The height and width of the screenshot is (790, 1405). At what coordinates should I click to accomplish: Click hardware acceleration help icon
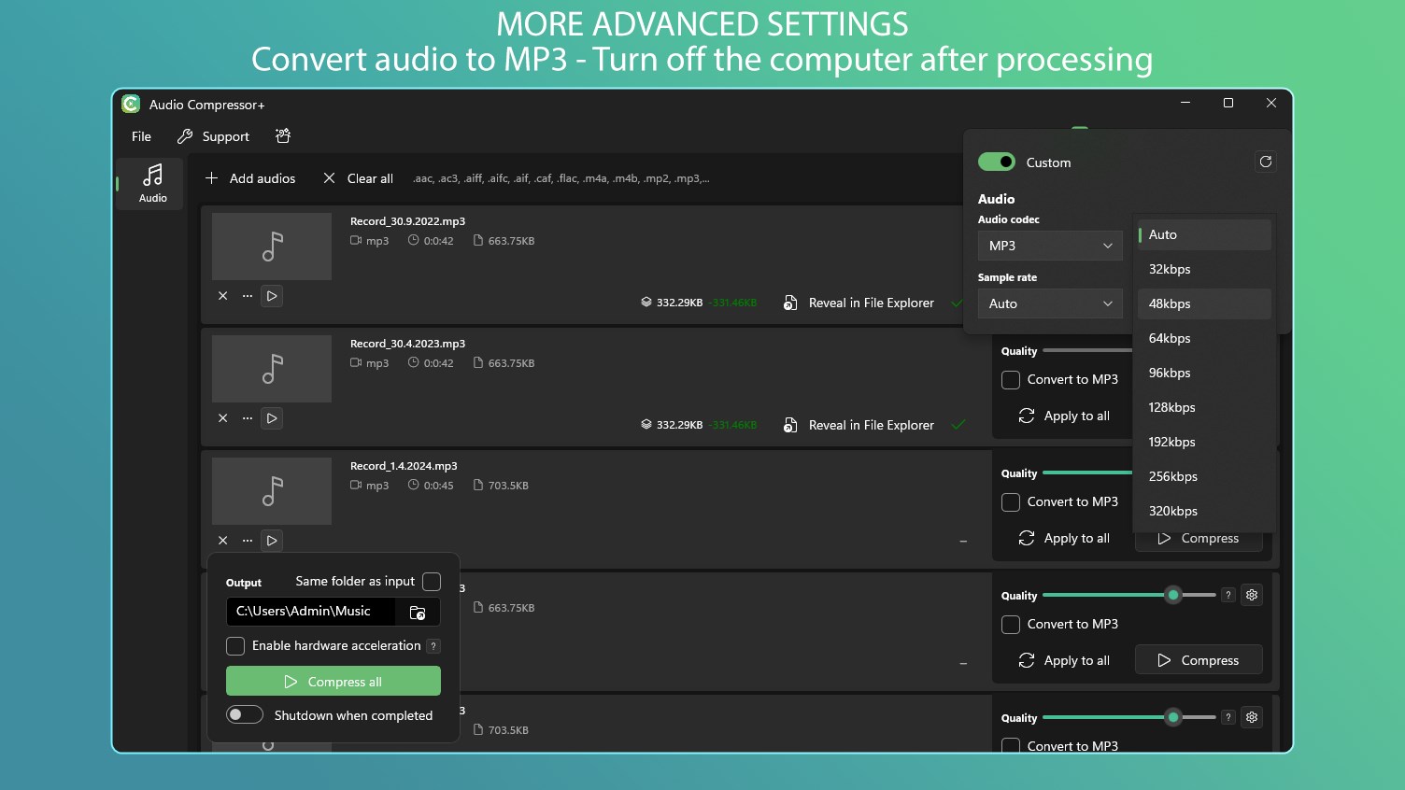(433, 646)
